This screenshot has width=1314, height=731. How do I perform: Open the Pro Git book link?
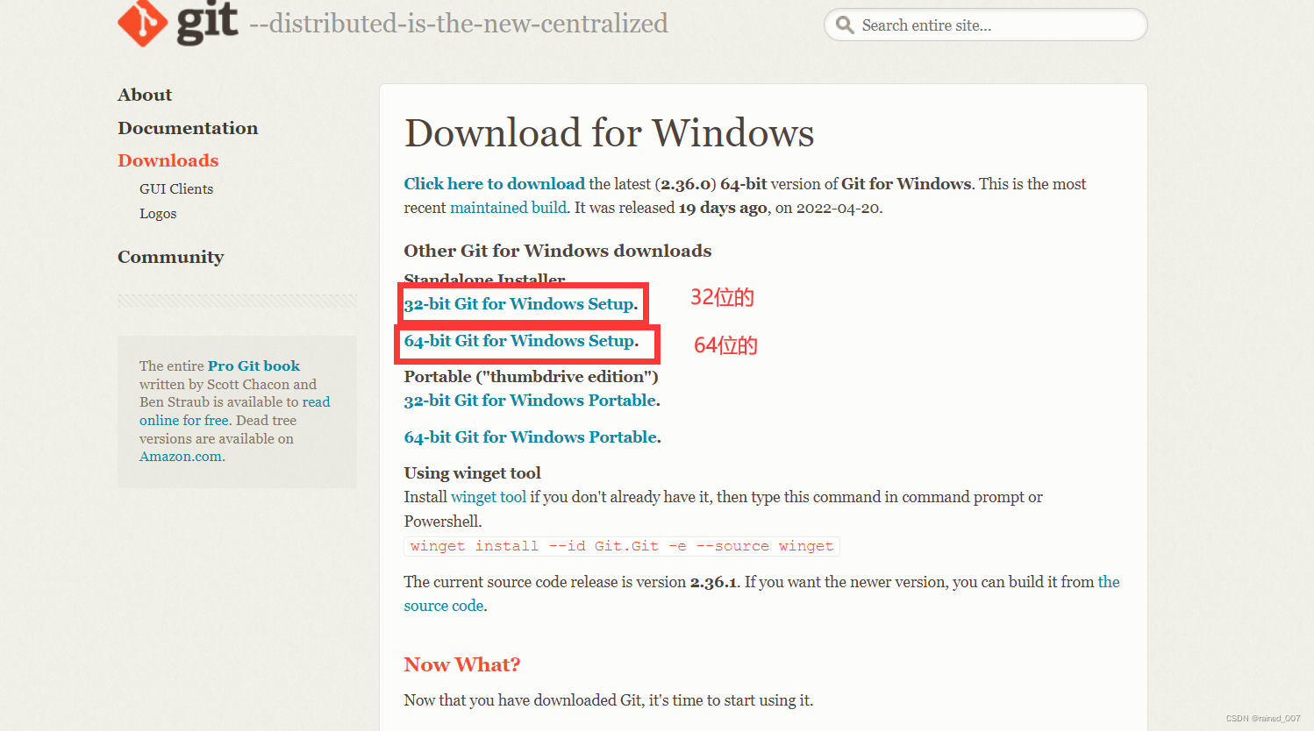(x=254, y=365)
